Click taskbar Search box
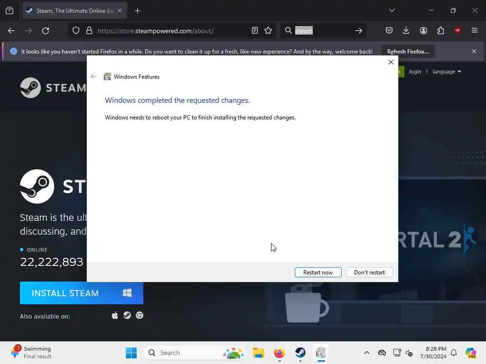Image resolution: width=486 pixels, height=364 pixels. tap(194, 353)
